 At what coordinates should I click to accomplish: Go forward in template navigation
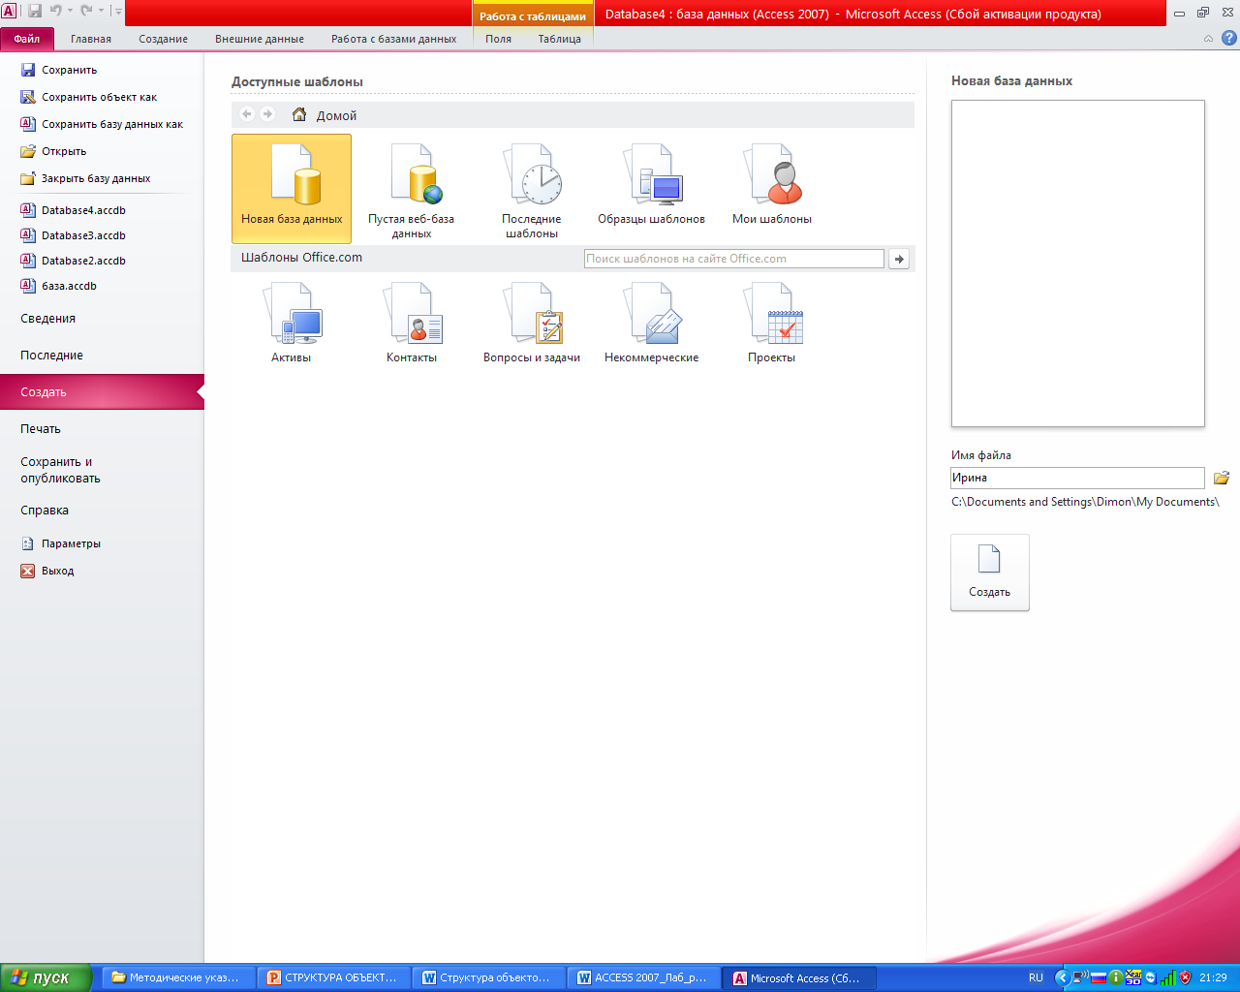point(268,114)
